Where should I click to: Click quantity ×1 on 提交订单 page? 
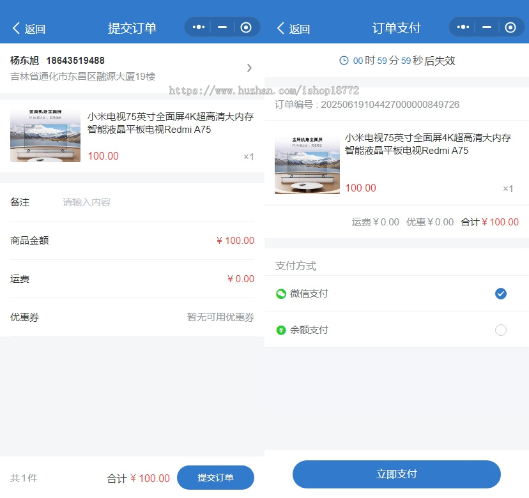point(249,157)
